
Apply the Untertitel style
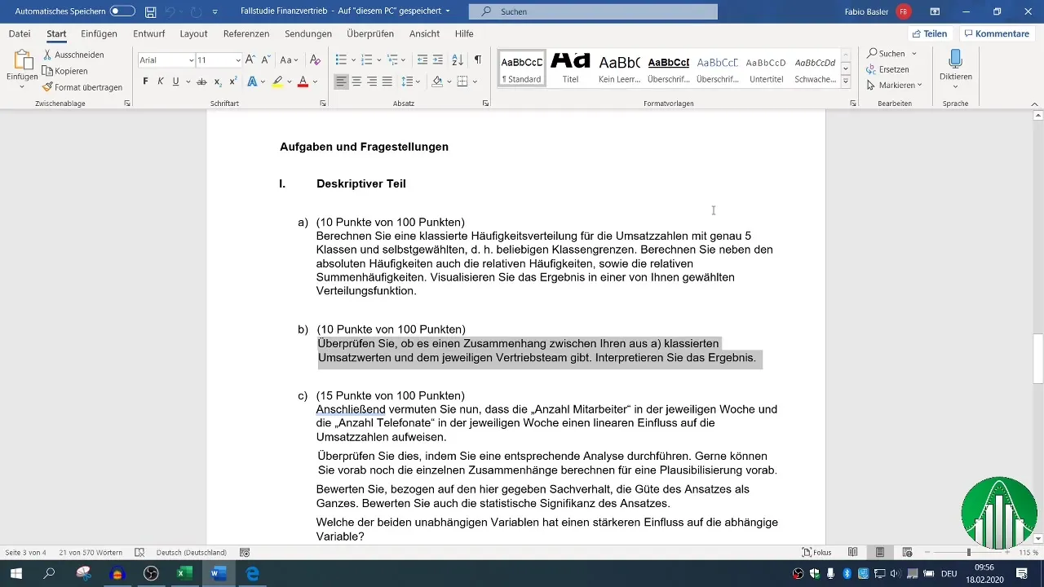click(x=766, y=68)
